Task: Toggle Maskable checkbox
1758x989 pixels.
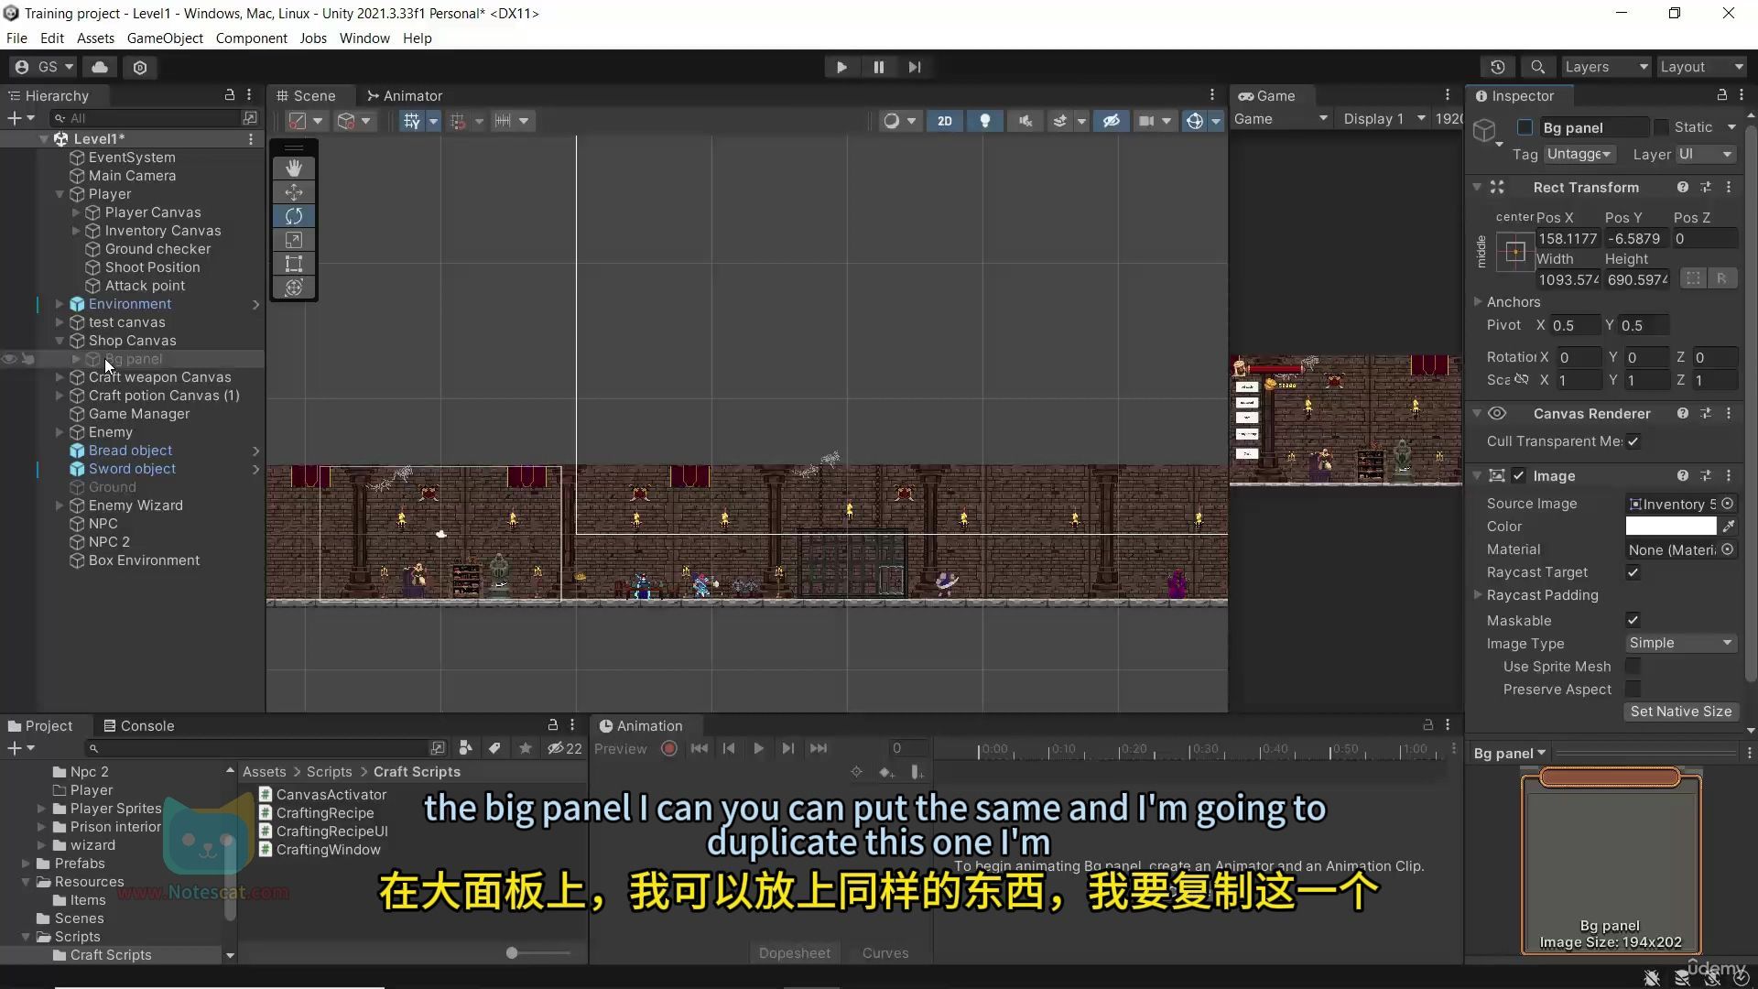Action: [1633, 620]
